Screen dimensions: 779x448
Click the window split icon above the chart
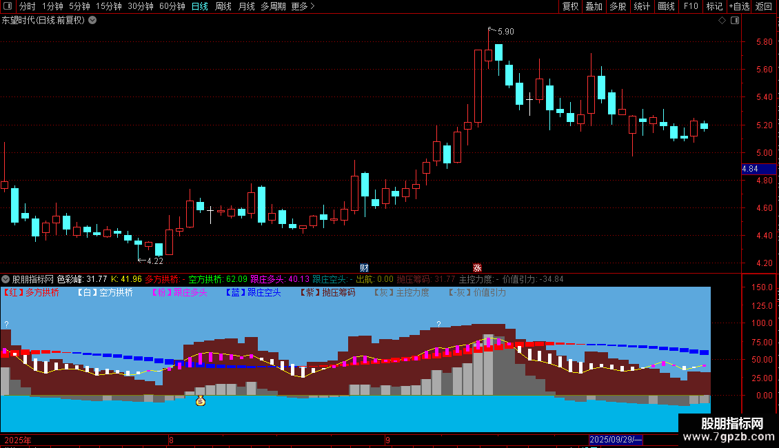click(x=735, y=20)
